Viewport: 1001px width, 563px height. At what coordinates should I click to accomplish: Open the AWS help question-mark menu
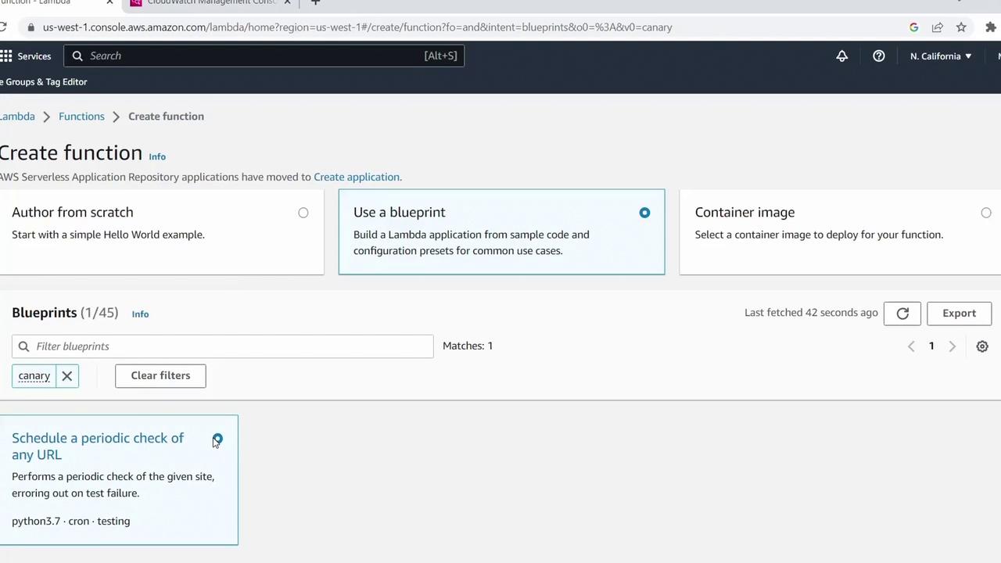(879, 56)
